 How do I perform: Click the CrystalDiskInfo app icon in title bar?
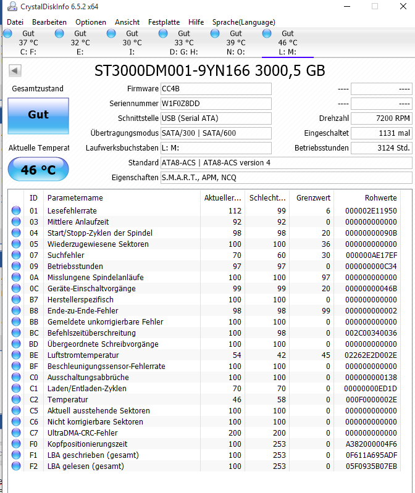tap(12, 6)
